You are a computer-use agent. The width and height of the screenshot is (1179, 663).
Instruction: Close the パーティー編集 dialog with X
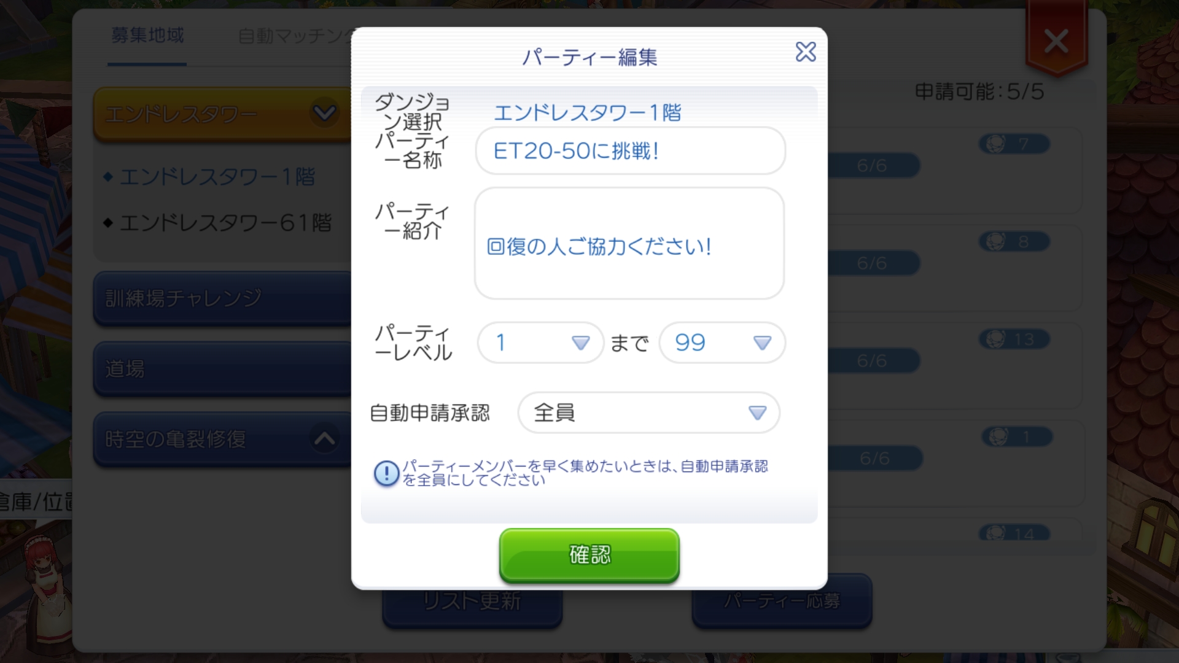point(806,52)
